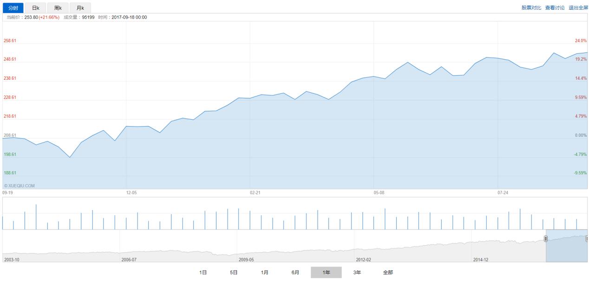
Task: Select the 1日 time range
Action: tap(203, 273)
